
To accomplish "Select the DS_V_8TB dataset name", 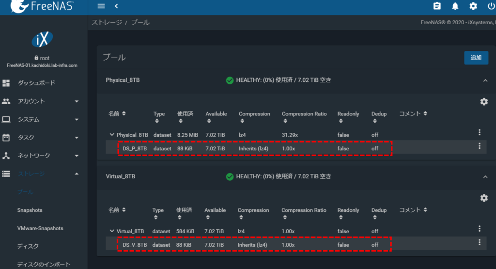I will point(135,245).
